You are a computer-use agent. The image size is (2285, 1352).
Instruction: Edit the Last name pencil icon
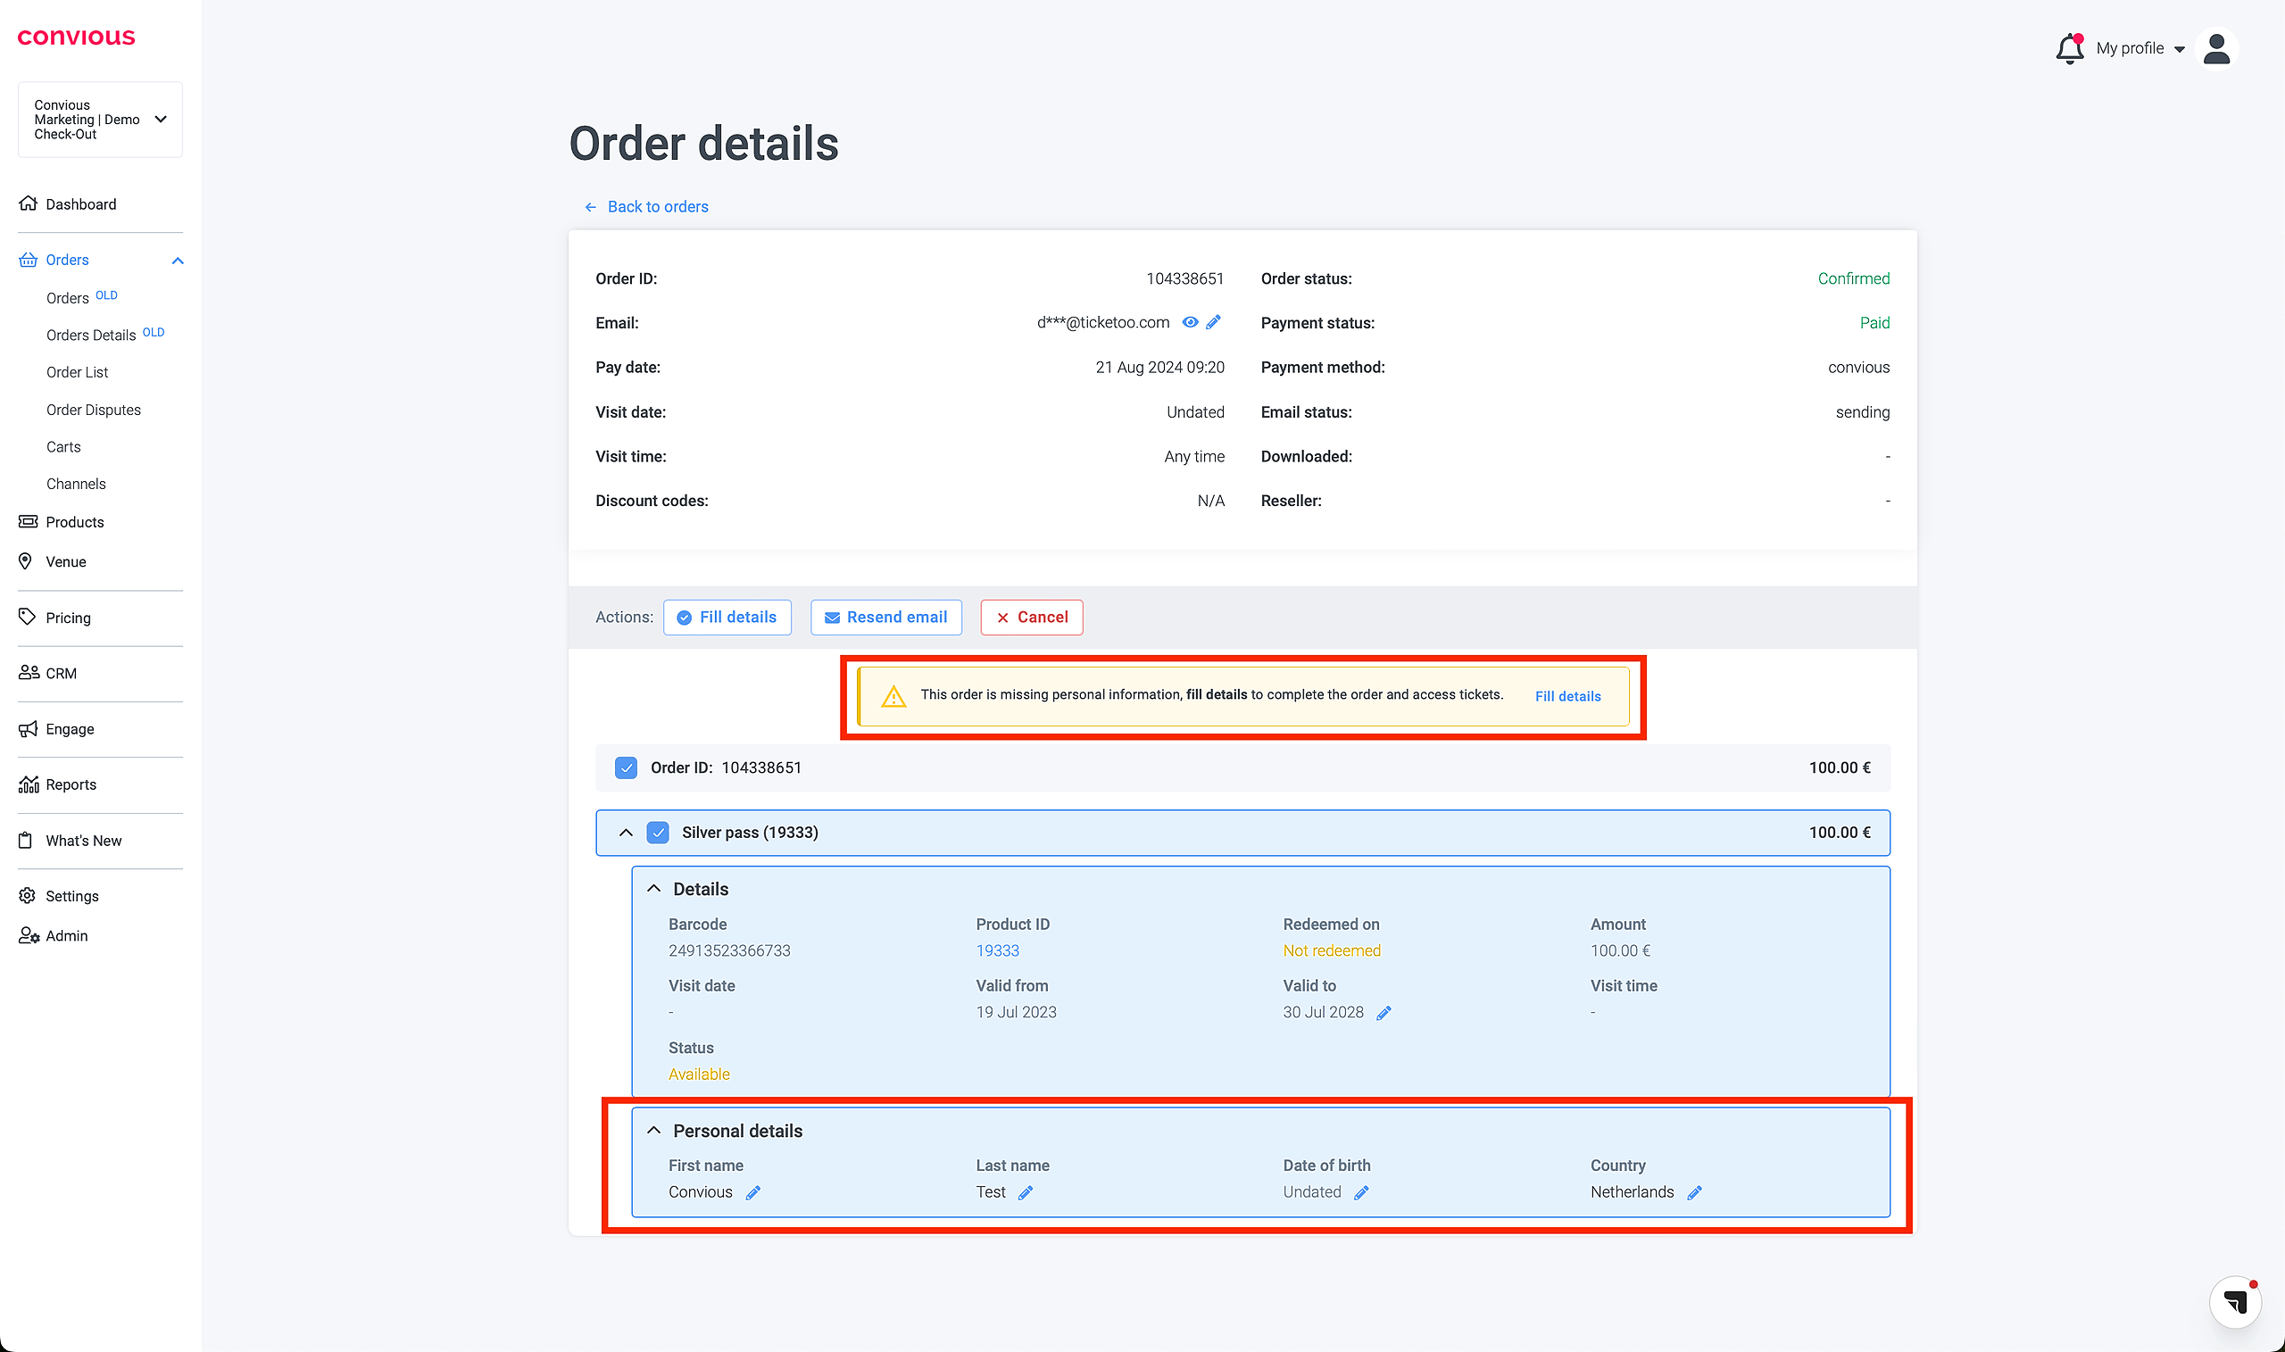coord(1025,1192)
